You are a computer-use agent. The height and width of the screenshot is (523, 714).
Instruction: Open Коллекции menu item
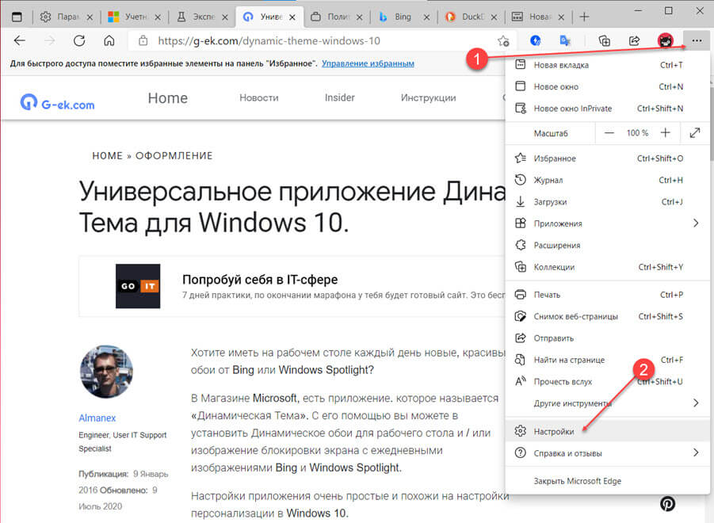(608, 267)
